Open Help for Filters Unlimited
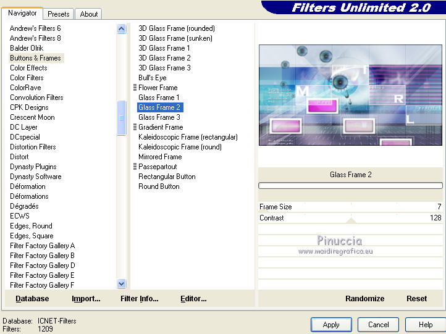The width and height of the screenshot is (446, 334). [x=426, y=325]
